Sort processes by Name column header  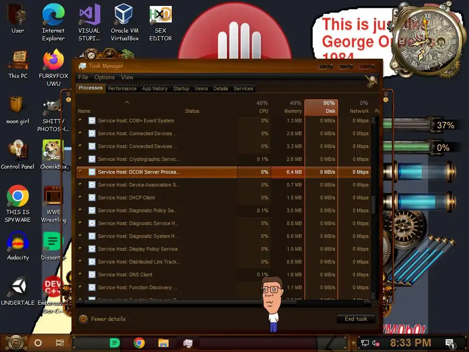click(x=127, y=107)
